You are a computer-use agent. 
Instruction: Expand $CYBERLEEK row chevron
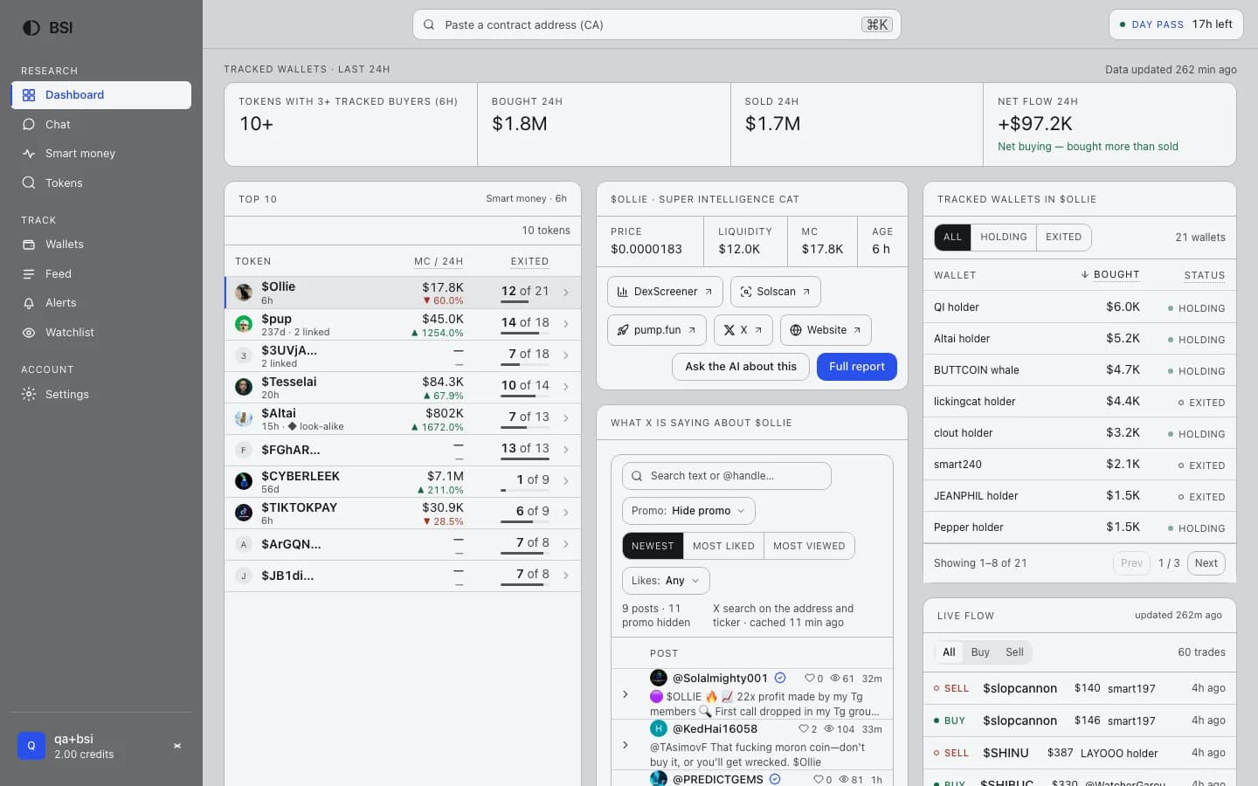[566, 481]
